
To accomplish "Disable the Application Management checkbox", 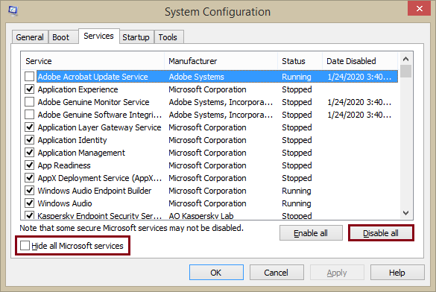I will pos(30,153).
